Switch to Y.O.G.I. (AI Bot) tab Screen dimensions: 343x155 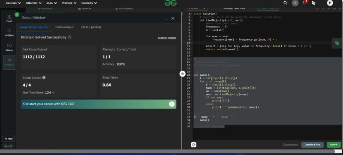tap(91, 27)
